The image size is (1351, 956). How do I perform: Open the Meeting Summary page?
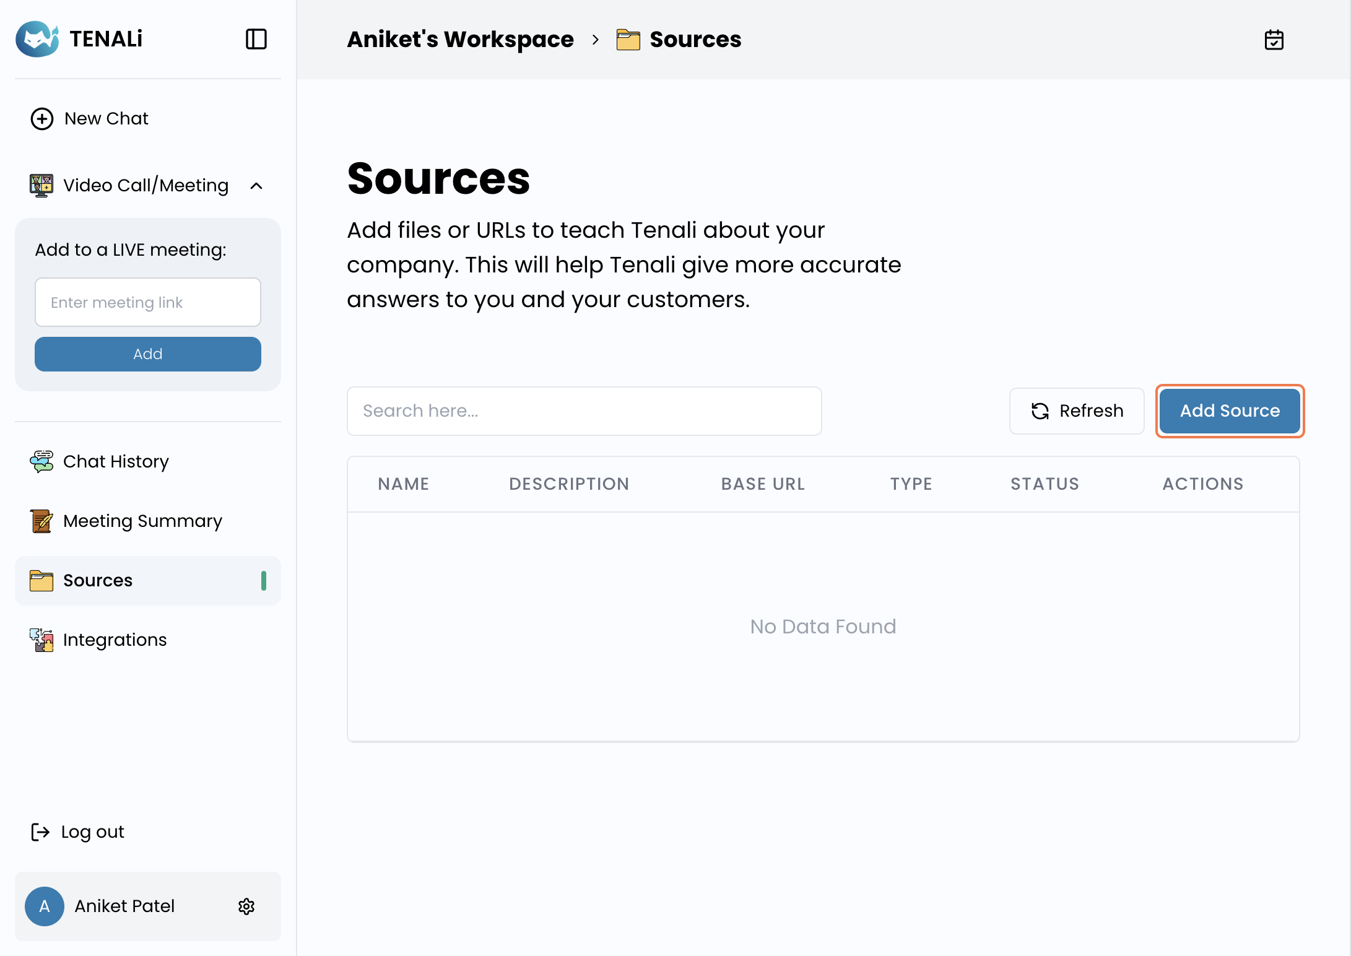142,521
